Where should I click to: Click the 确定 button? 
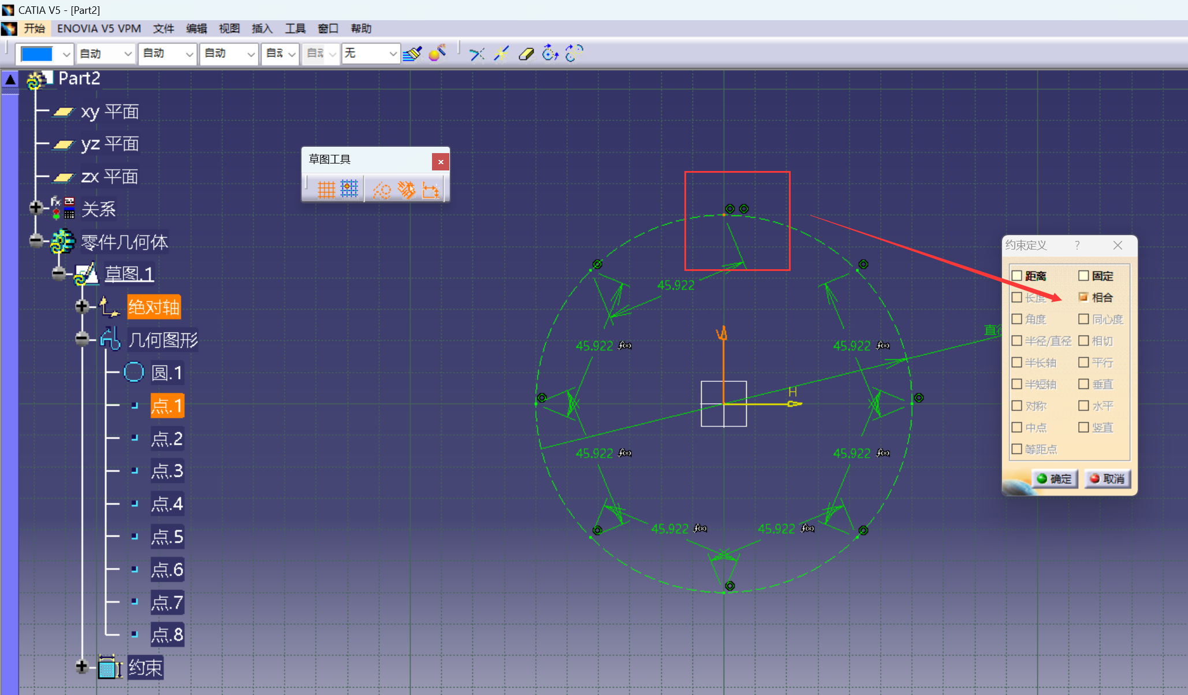coord(1054,478)
